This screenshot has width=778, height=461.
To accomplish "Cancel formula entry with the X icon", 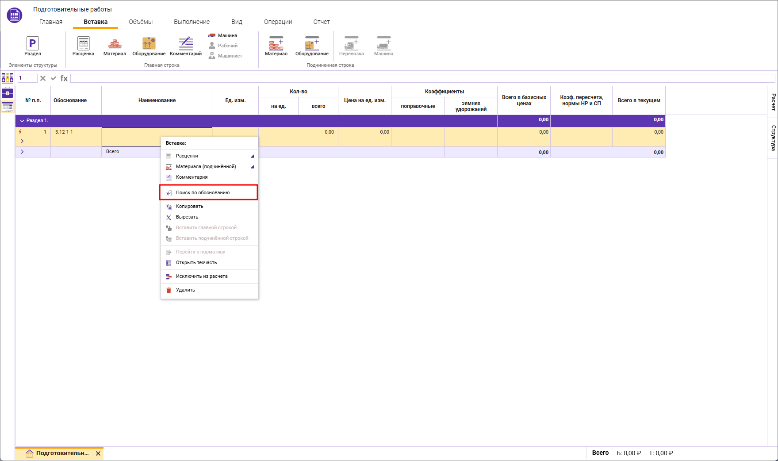I will pyautogui.click(x=43, y=78).
